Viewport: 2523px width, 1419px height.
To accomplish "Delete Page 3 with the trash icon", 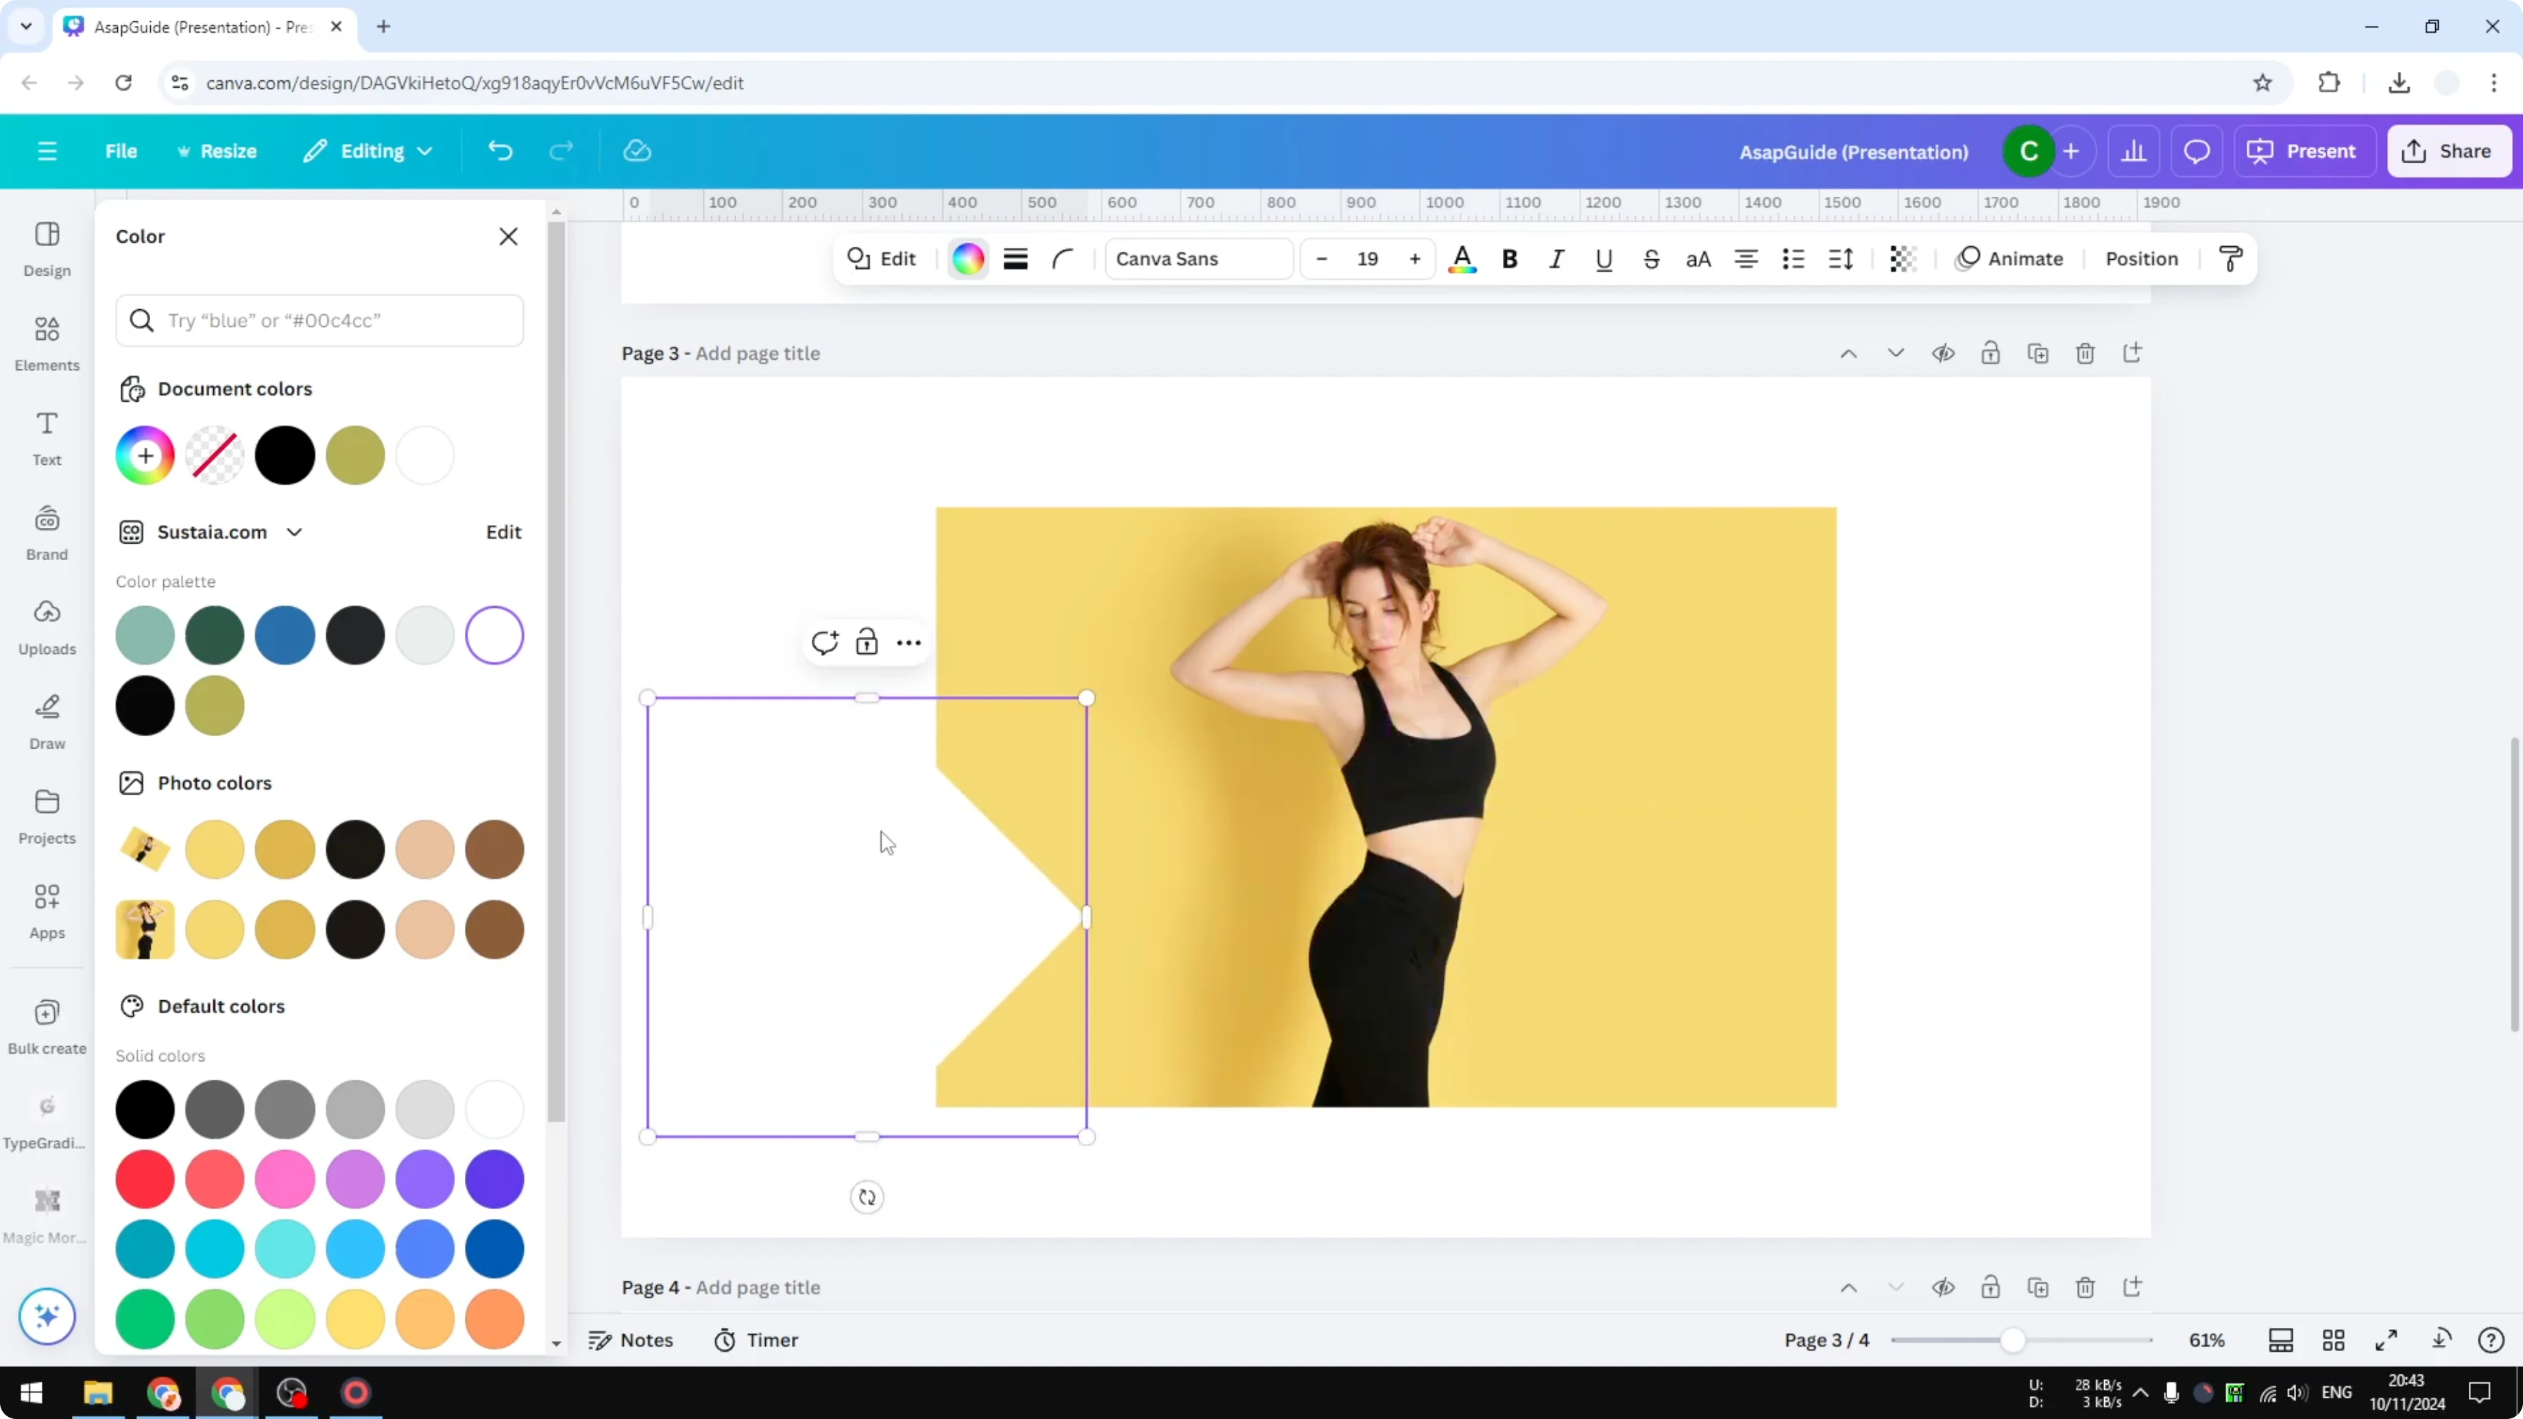I will [2085, 354].
